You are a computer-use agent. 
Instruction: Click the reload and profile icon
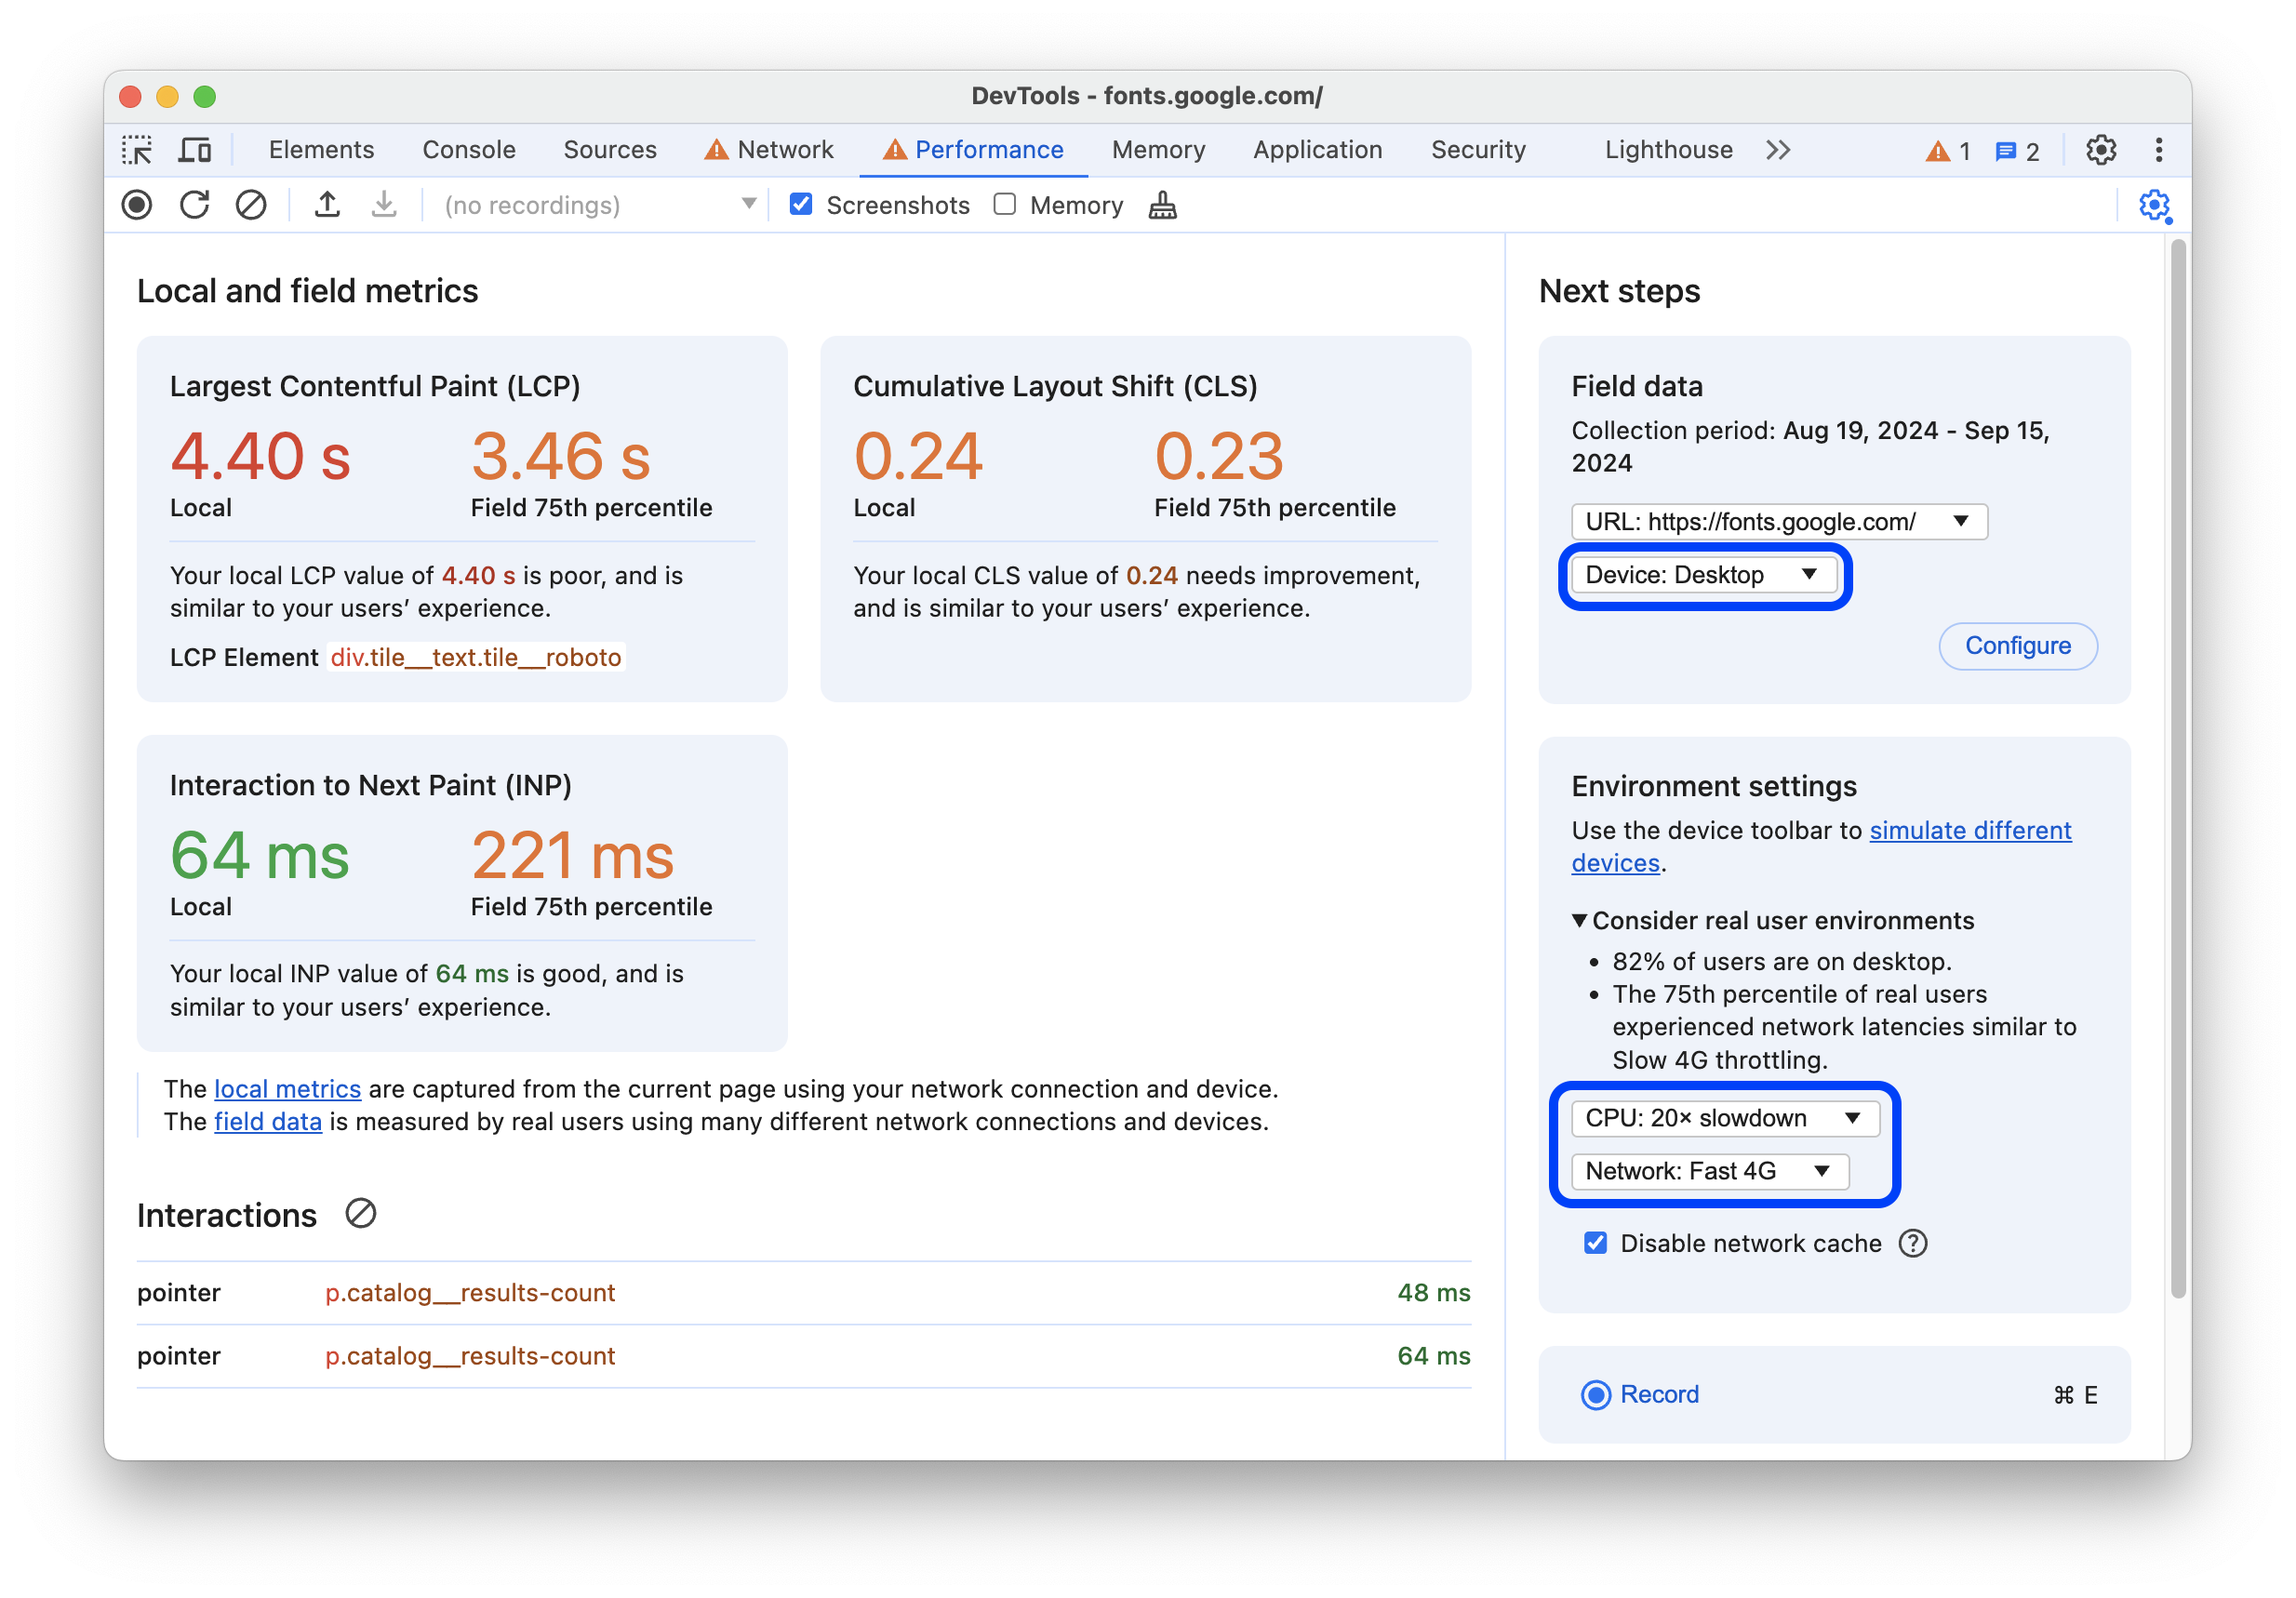point(194,206)
